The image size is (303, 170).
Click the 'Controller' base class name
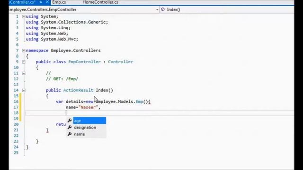pyautogui.click(x=121, y=62)
